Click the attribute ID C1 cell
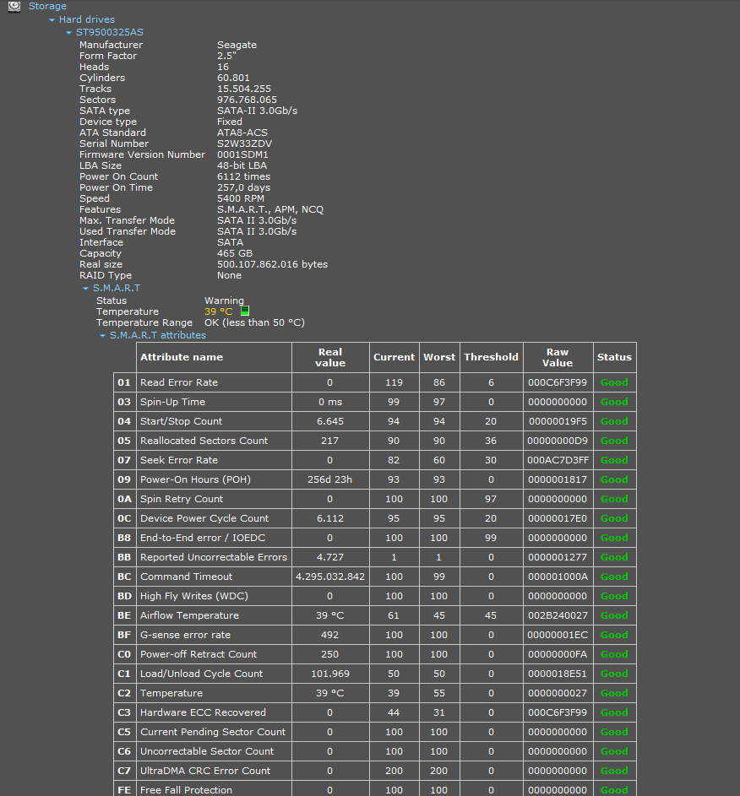 click(124, 674)
